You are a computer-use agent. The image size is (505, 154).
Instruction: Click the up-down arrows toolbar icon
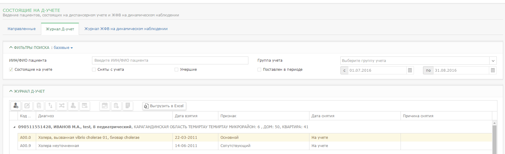[50, 106]
